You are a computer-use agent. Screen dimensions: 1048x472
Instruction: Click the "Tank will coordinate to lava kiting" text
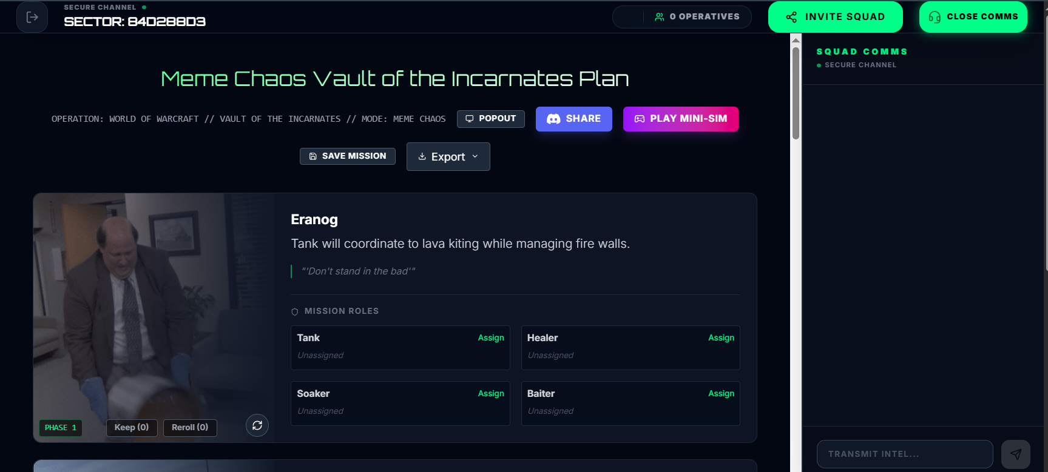click(x=461, y=244)
